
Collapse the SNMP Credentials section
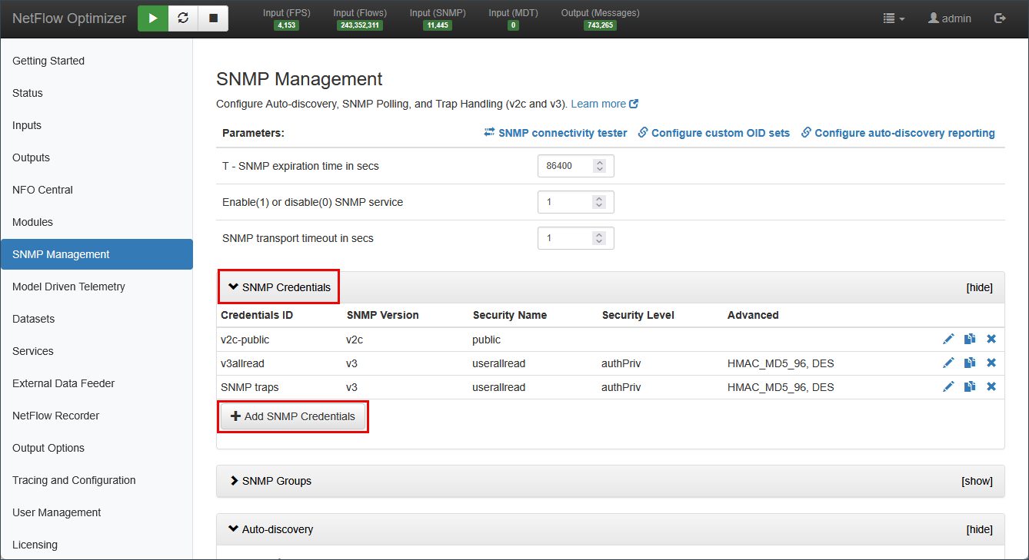point(279,287)
